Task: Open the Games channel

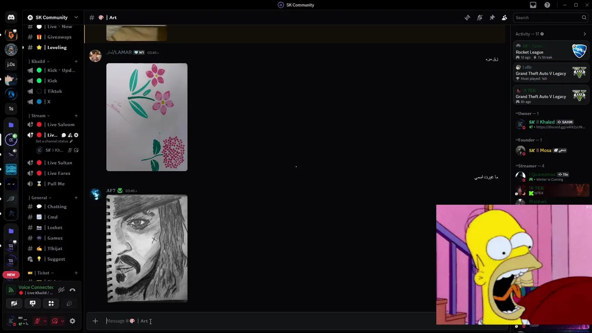Action: 53,238
